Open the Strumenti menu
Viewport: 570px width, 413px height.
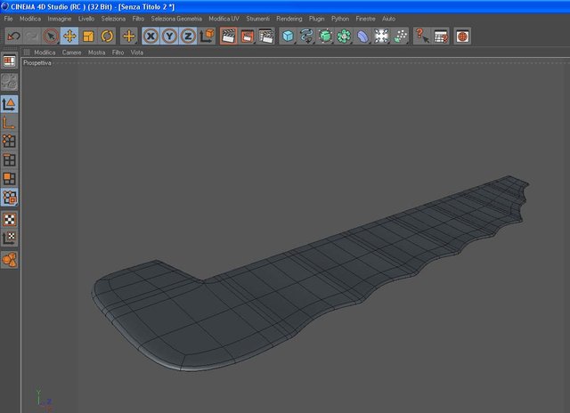[258, 19]
